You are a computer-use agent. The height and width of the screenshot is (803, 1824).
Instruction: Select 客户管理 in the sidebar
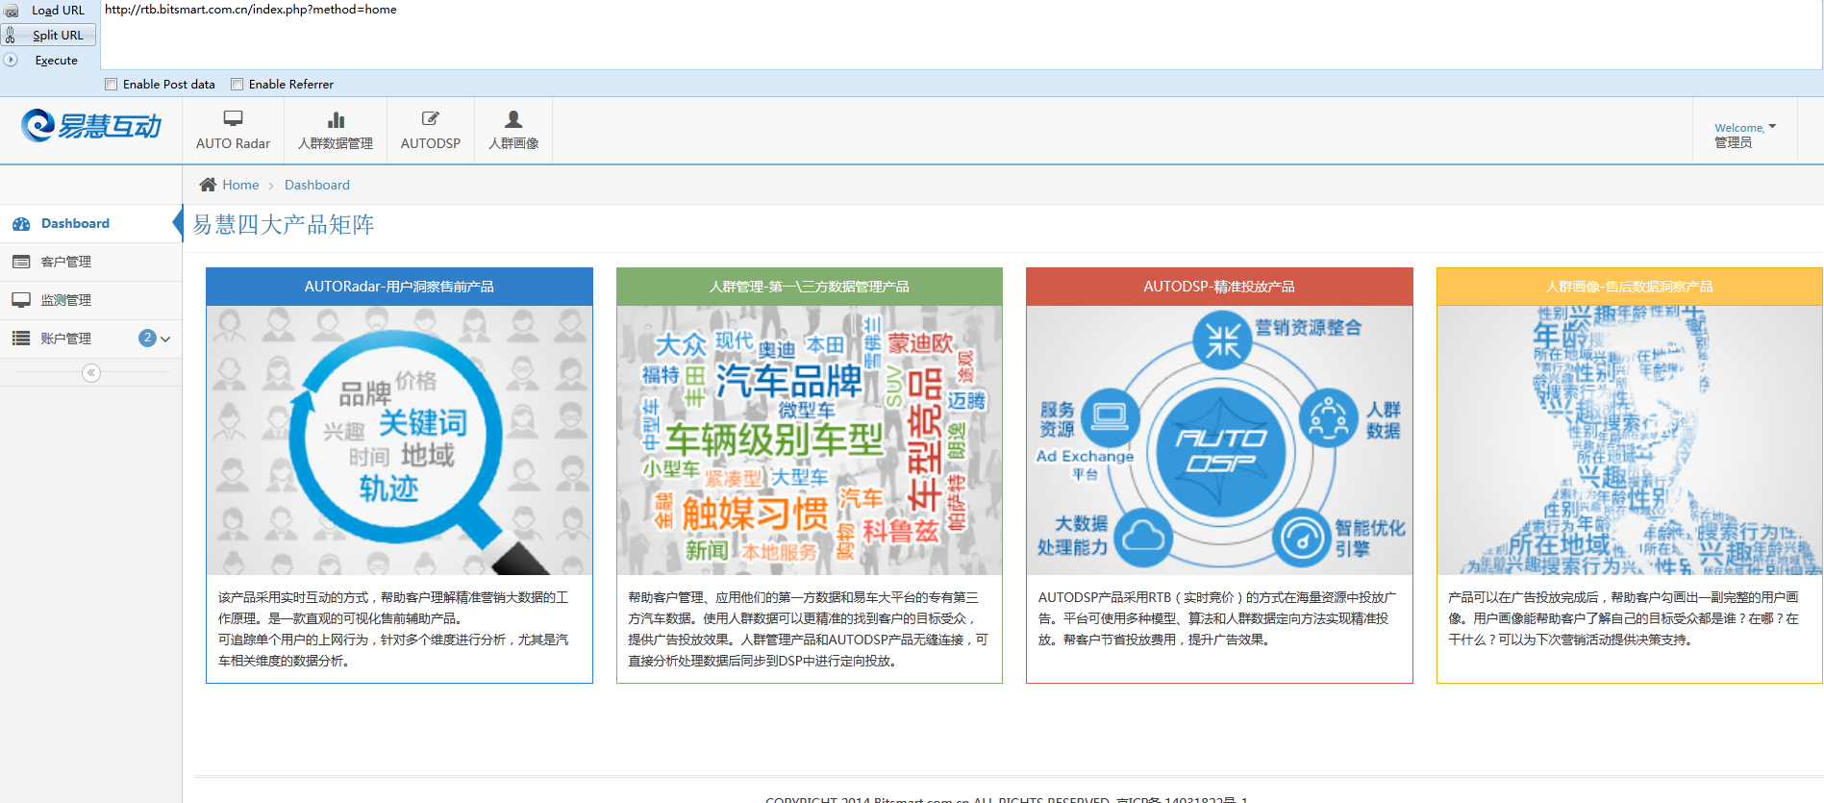[90, 262]
